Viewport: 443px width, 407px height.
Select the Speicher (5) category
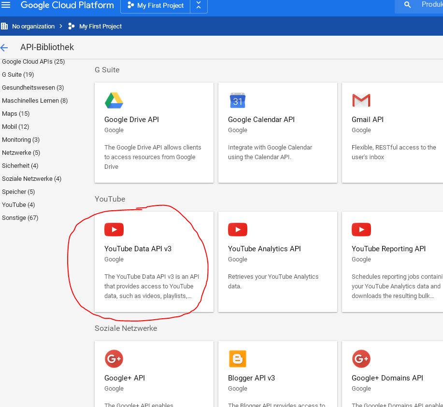click(x=18, y=192)
